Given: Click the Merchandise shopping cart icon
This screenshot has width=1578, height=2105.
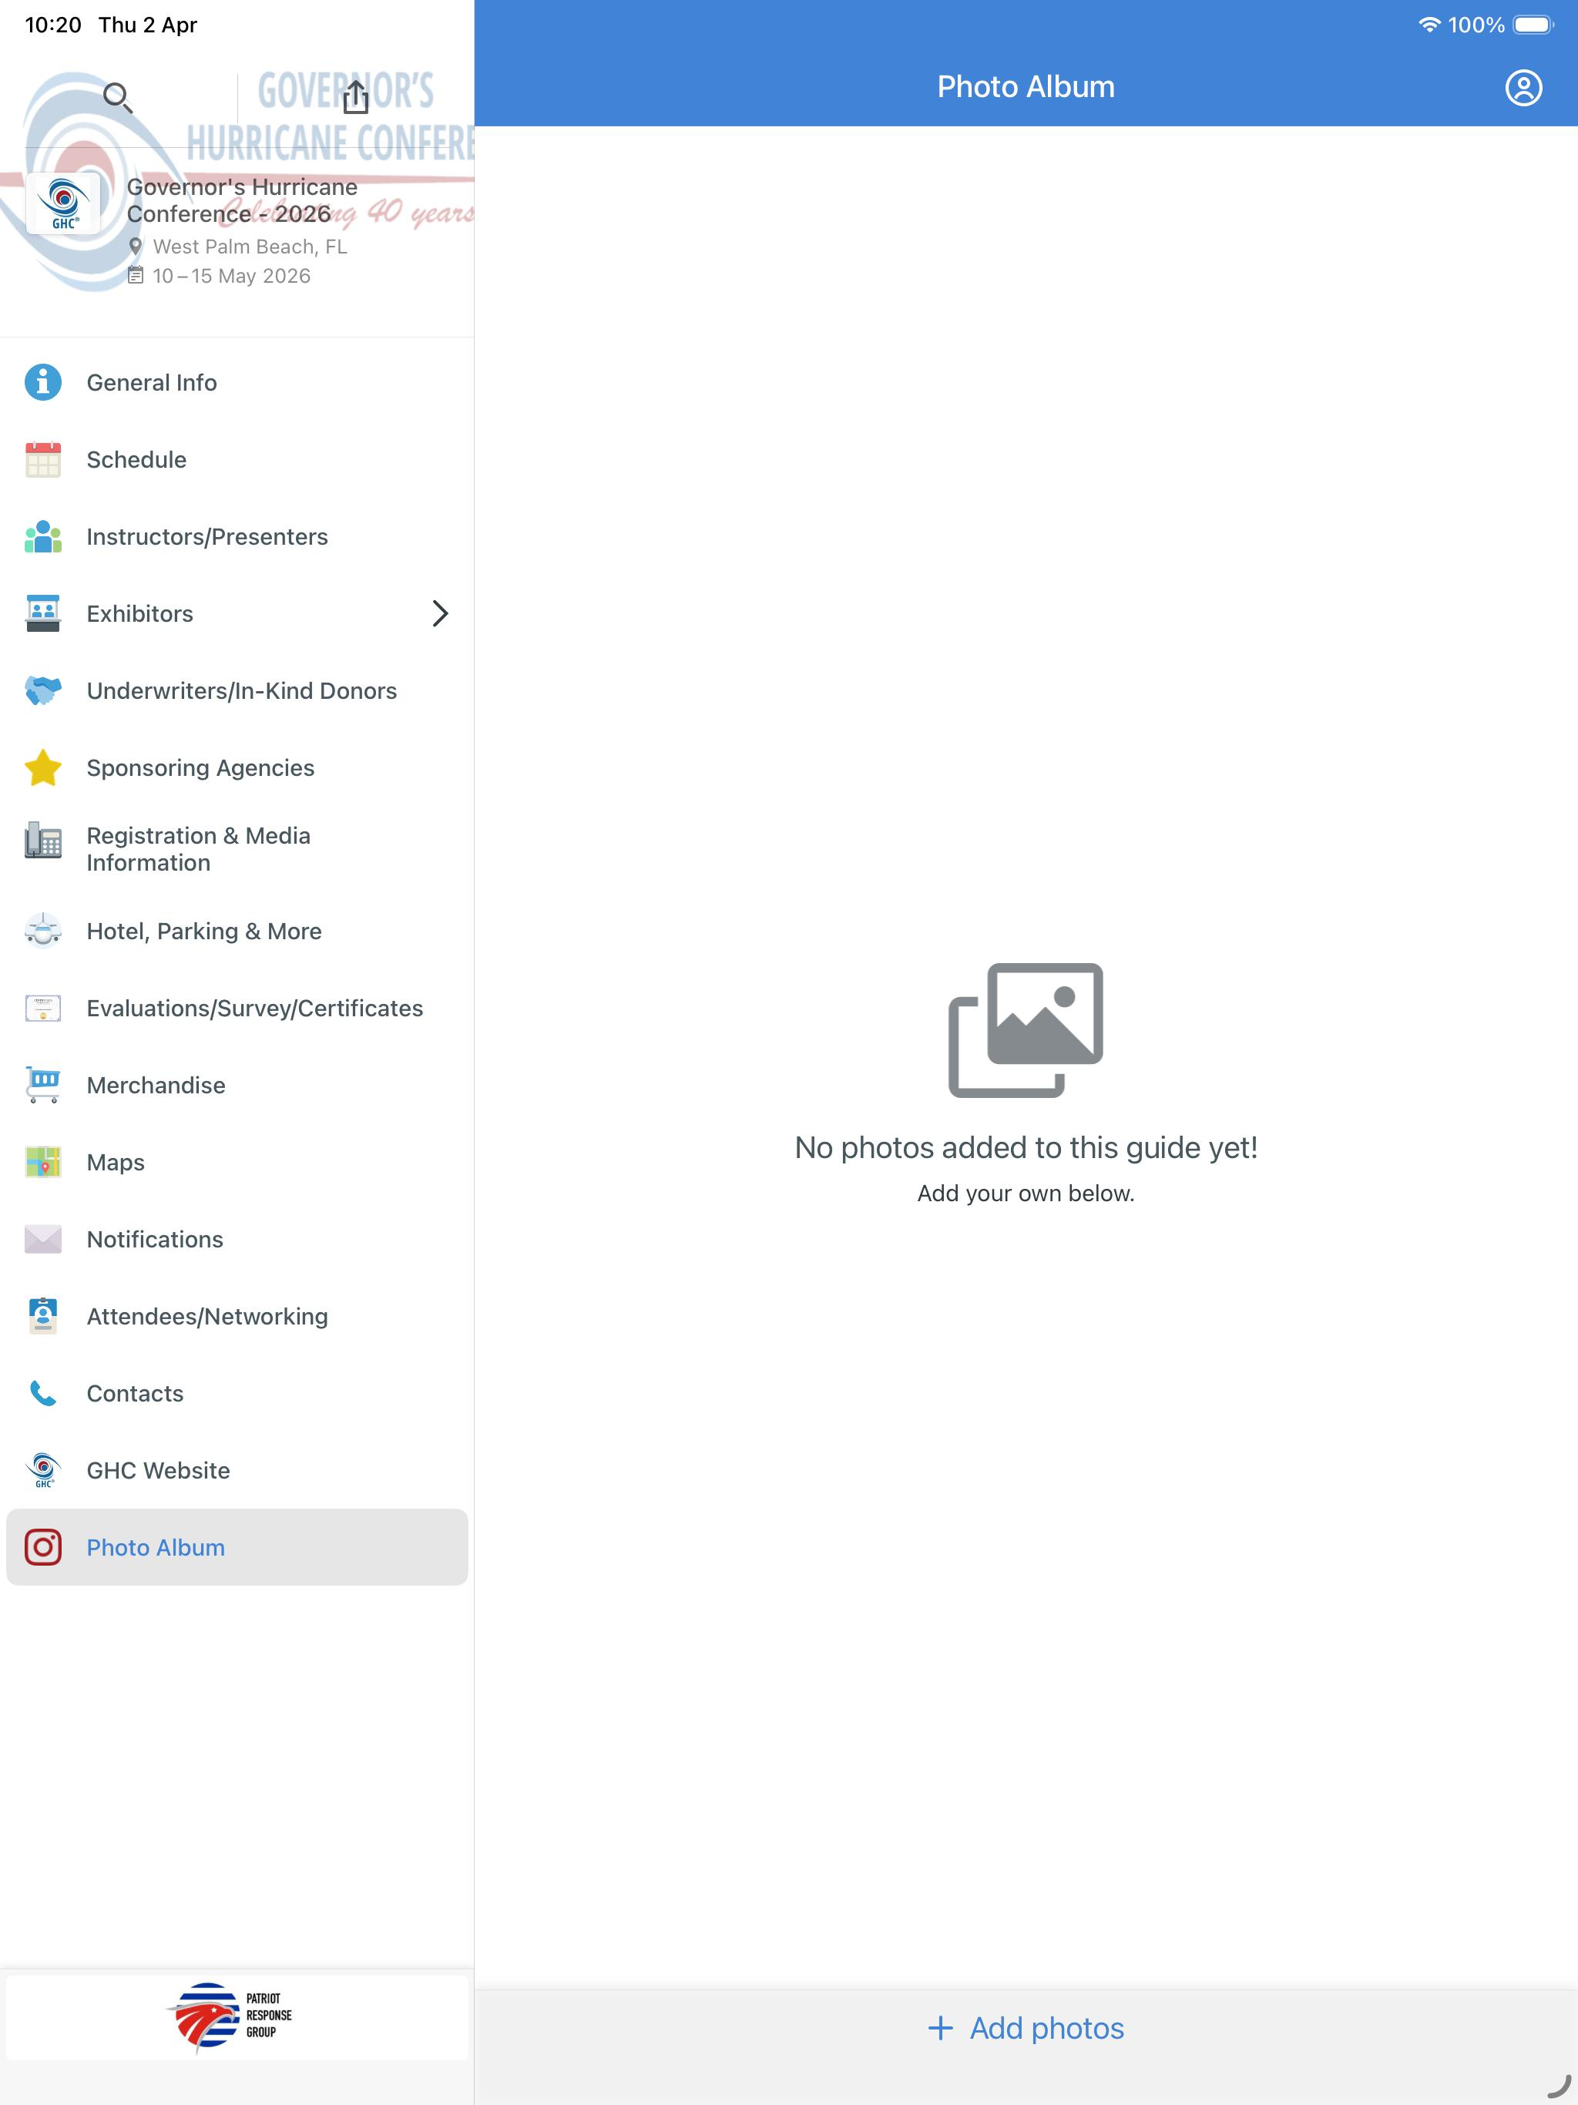Looking at the screenshot, I should 43,1085.
